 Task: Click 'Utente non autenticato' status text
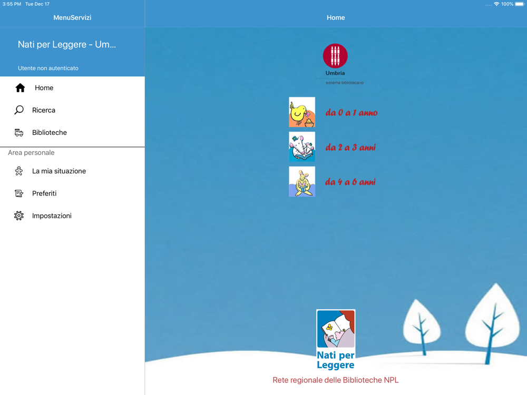tap(48, 68)
